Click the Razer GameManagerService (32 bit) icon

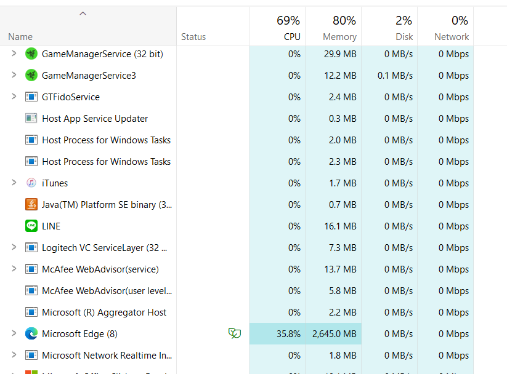[31, 54]
